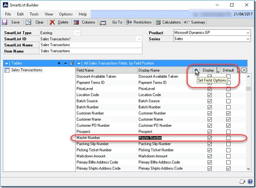Open the Edit menu

pos(20,14)
